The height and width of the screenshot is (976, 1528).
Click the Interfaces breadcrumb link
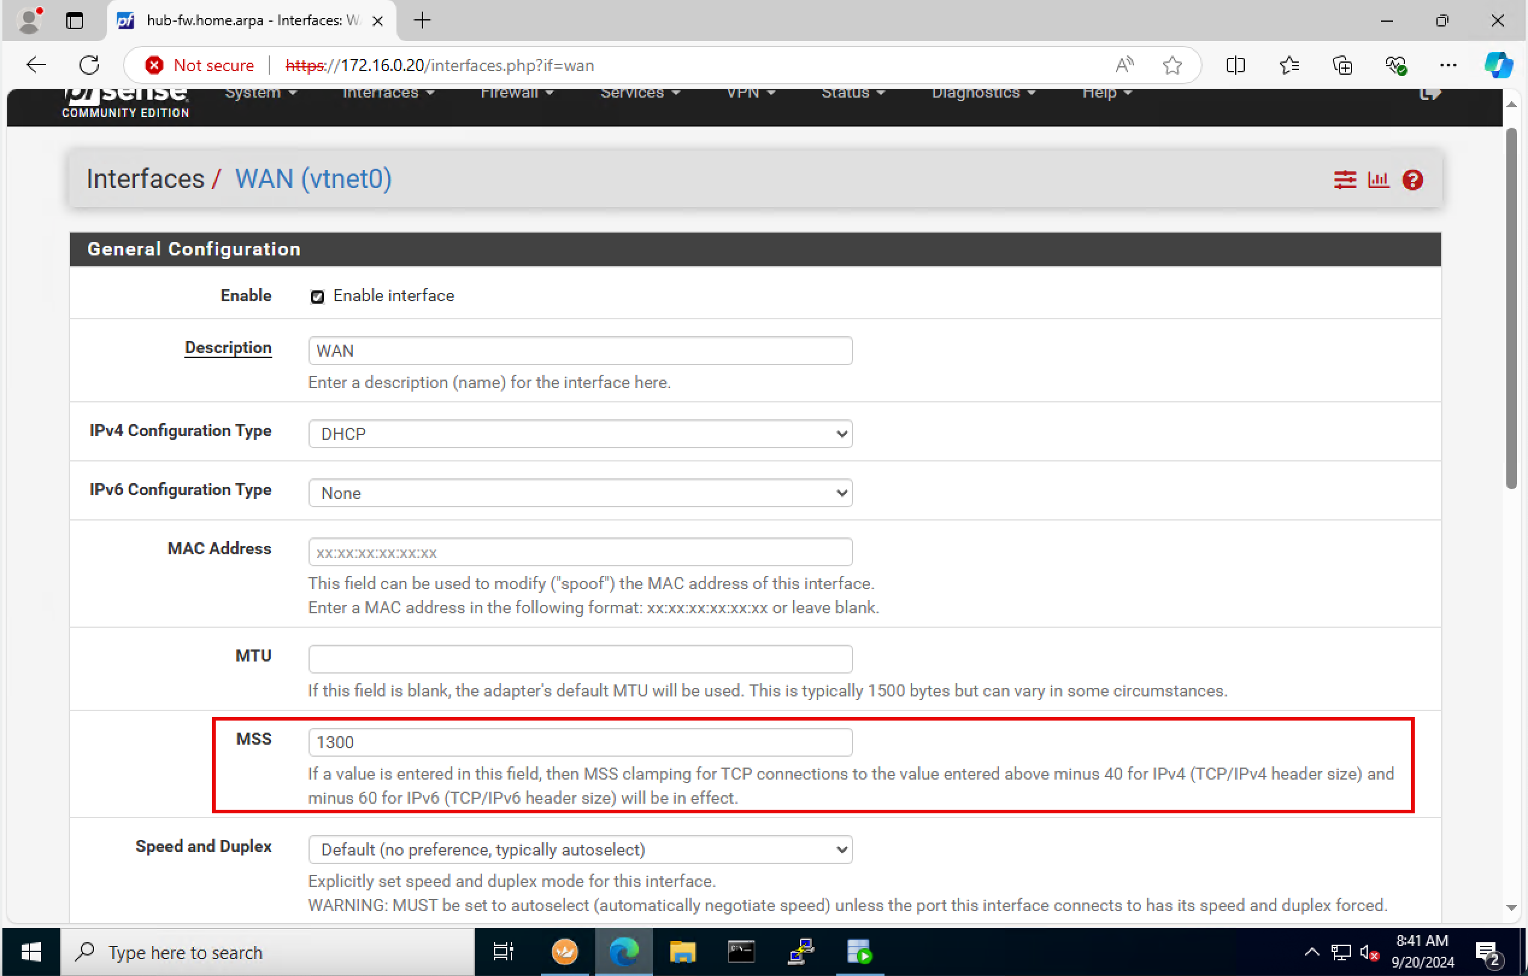pyautogui.click(x=145, y=179)
